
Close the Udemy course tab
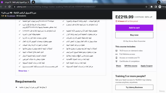[x=28, y=2]
